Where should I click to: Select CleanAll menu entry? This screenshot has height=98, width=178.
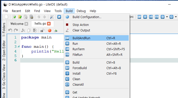(x=97, y=85)
